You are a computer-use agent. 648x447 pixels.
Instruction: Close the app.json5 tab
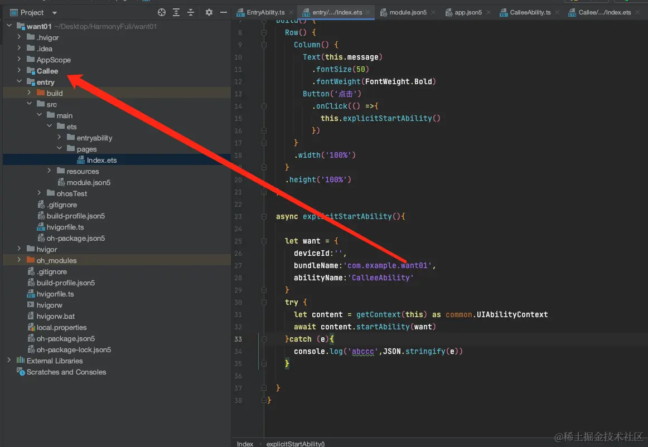coord(489,12)
